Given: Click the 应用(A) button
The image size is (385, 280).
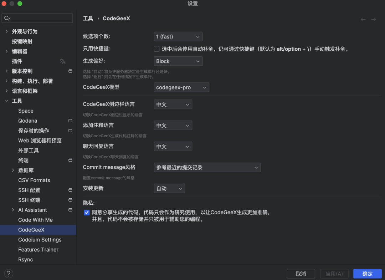Looking at the screenshot, I should coord(334,274).
